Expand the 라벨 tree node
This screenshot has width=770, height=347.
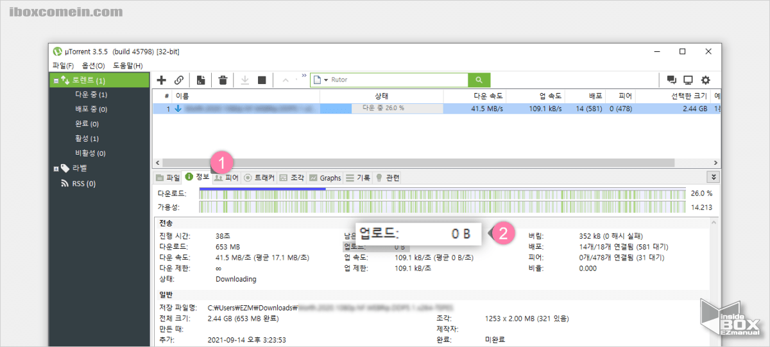(x=56, y=169)
